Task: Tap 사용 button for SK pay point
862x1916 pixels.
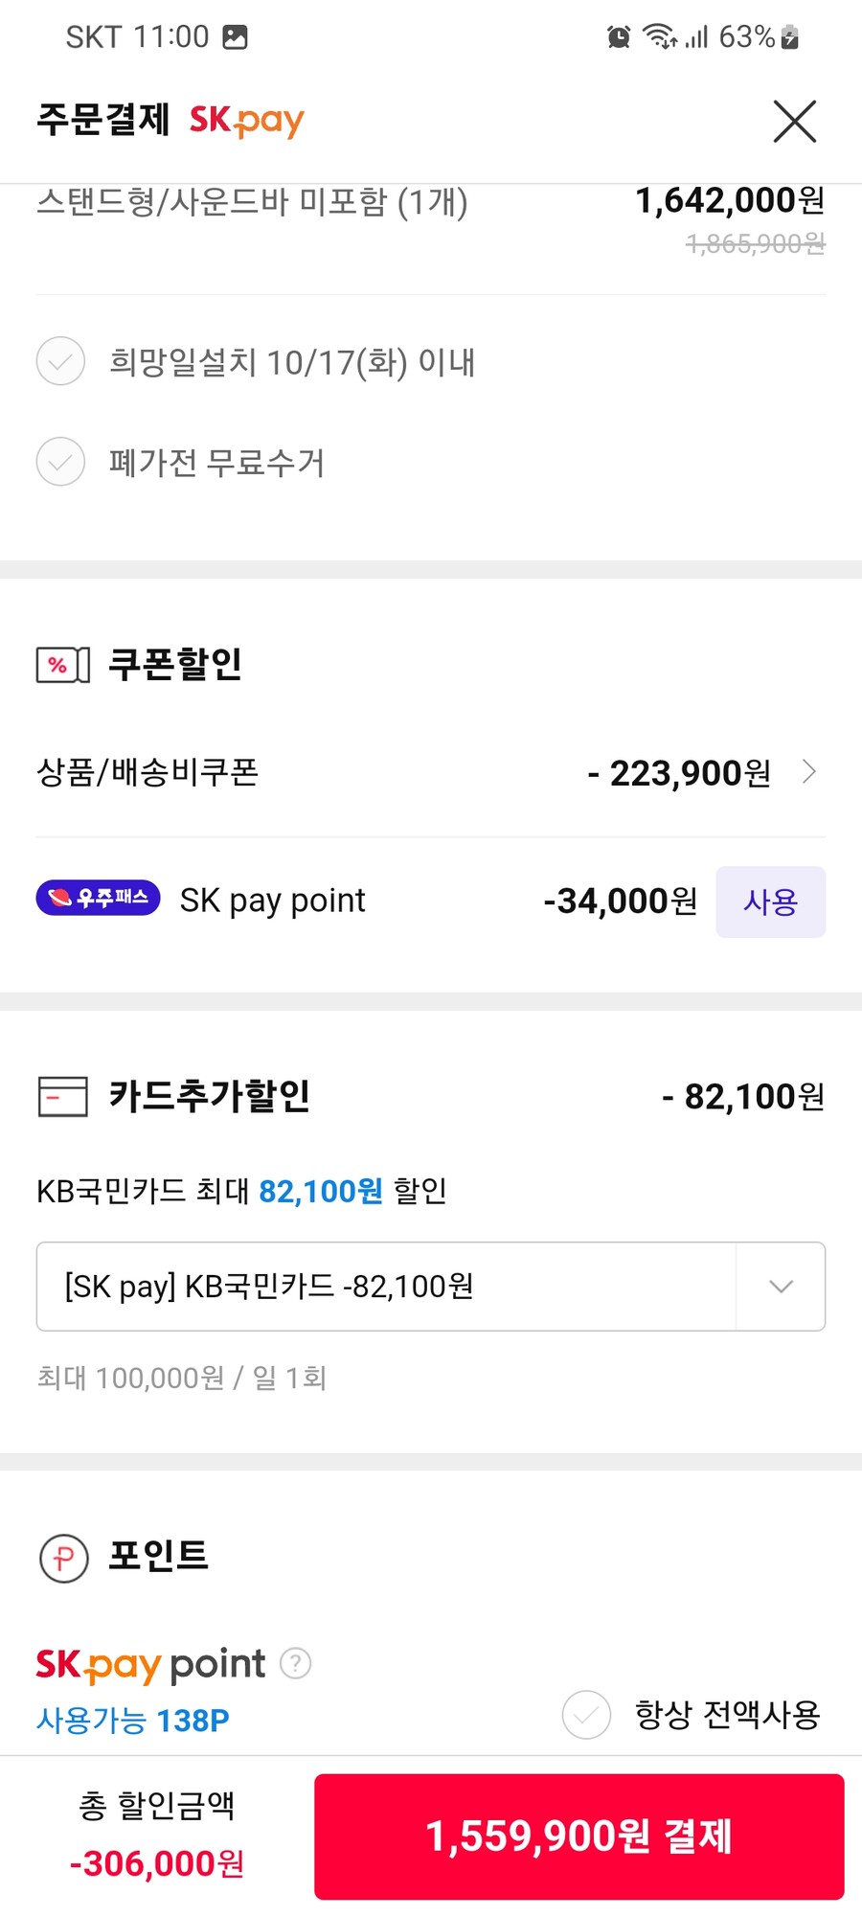Action: click(x=771, y=901)
